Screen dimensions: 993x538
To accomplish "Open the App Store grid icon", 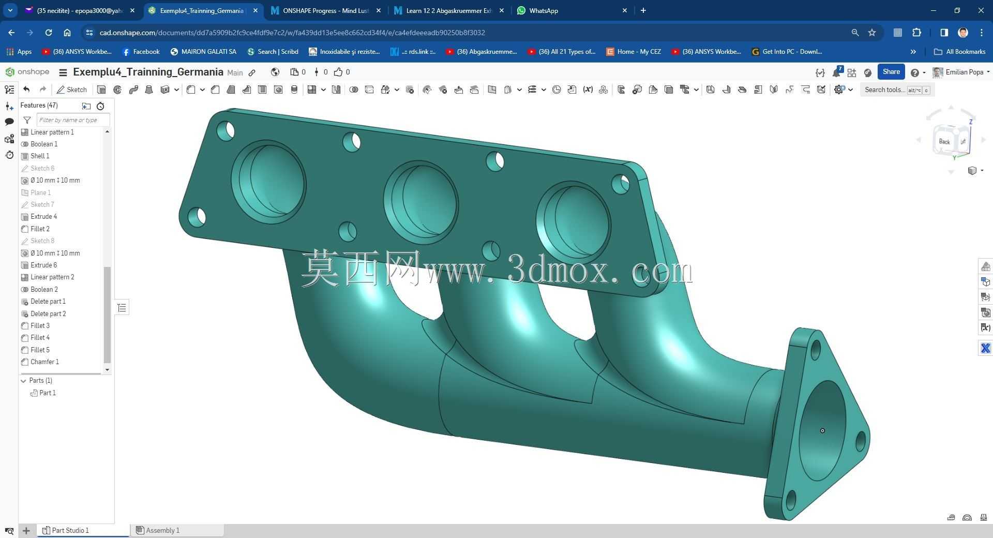I will (852, 72).
